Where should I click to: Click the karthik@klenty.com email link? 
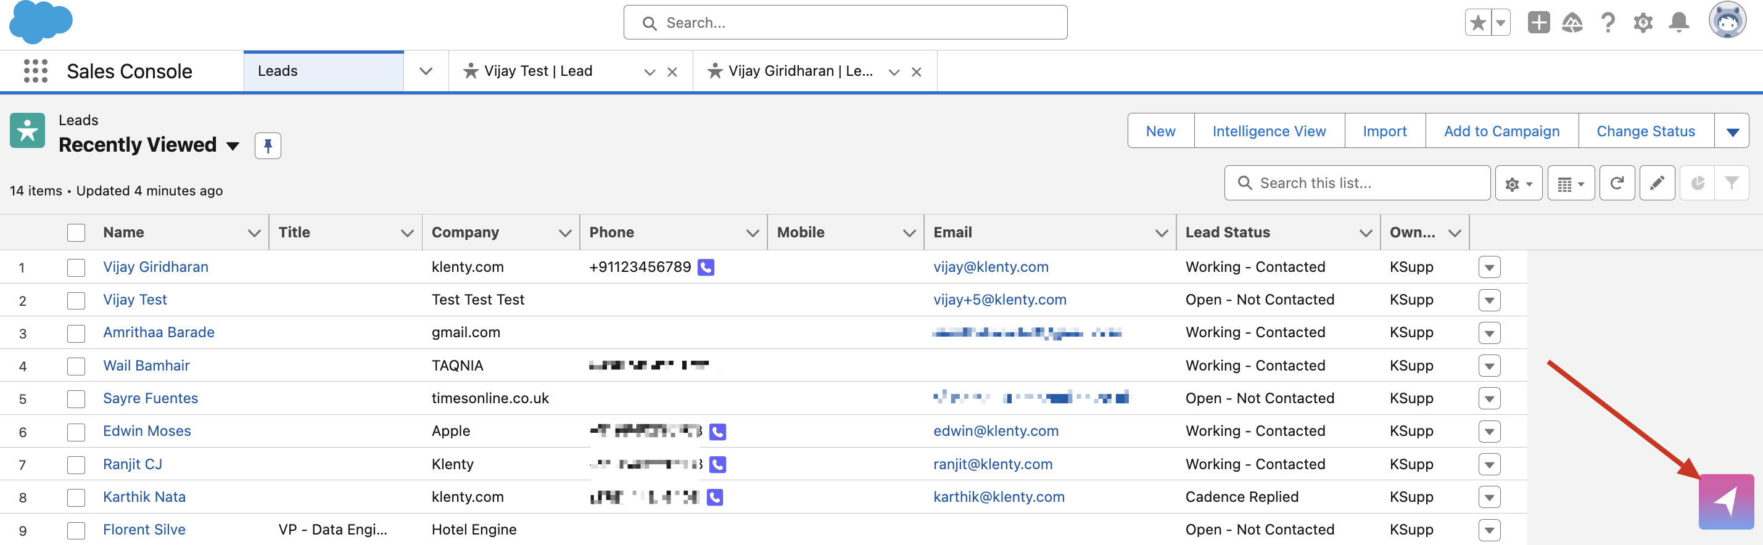[999, 496]
